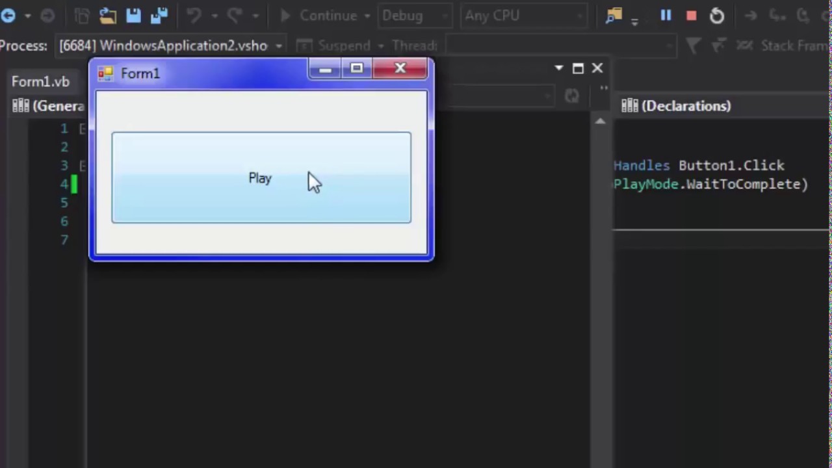Save the current file with the single floppy icon
This screenshot has height=468, width=832.
tap(133, 16)
